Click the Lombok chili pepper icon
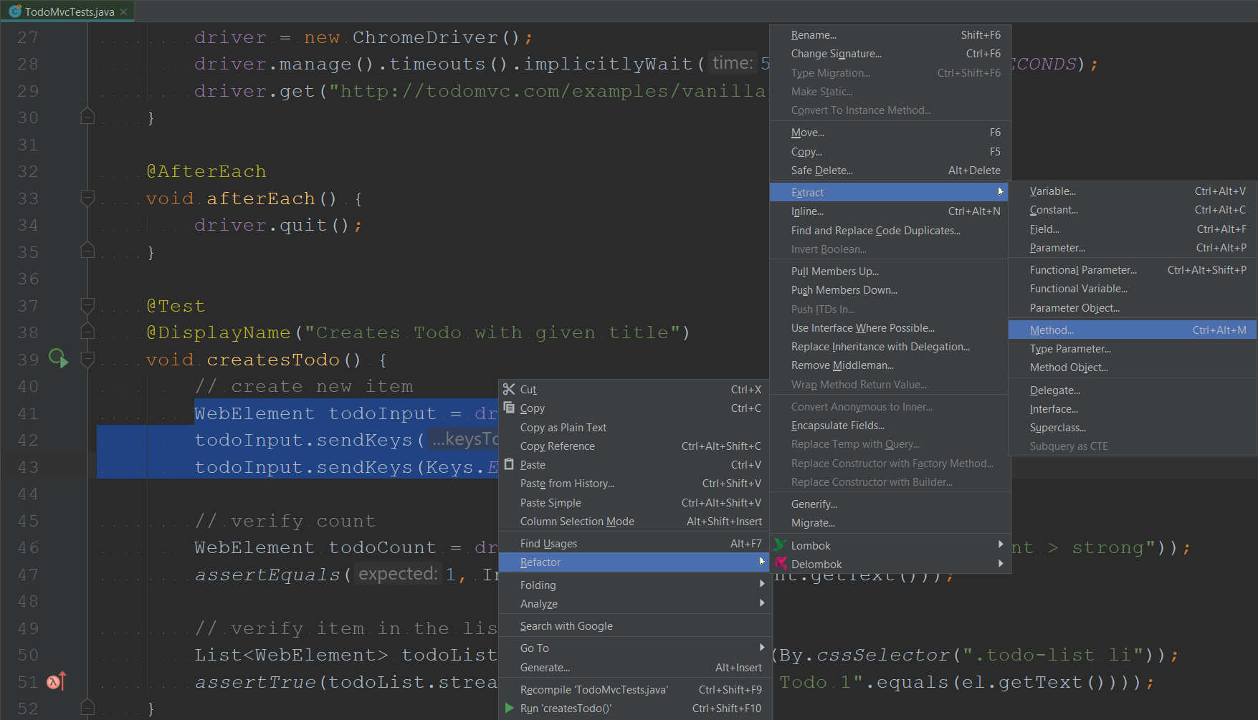This screenshot has width=1258, height=720. tap(781, 545)
